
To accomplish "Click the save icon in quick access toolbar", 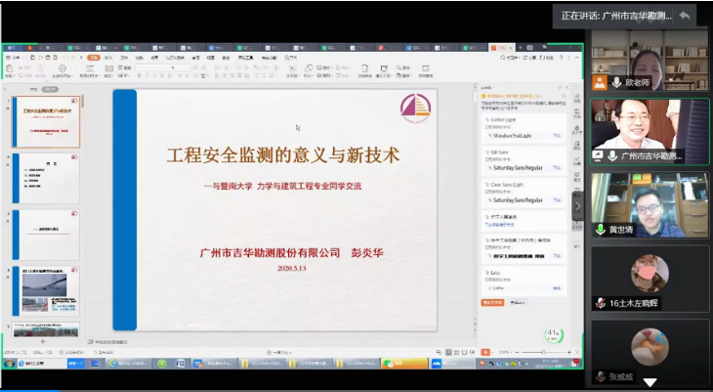I will point(33,58).
